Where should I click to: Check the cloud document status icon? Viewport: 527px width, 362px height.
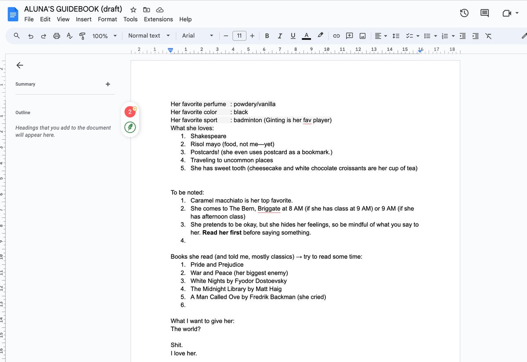(160, 9)
